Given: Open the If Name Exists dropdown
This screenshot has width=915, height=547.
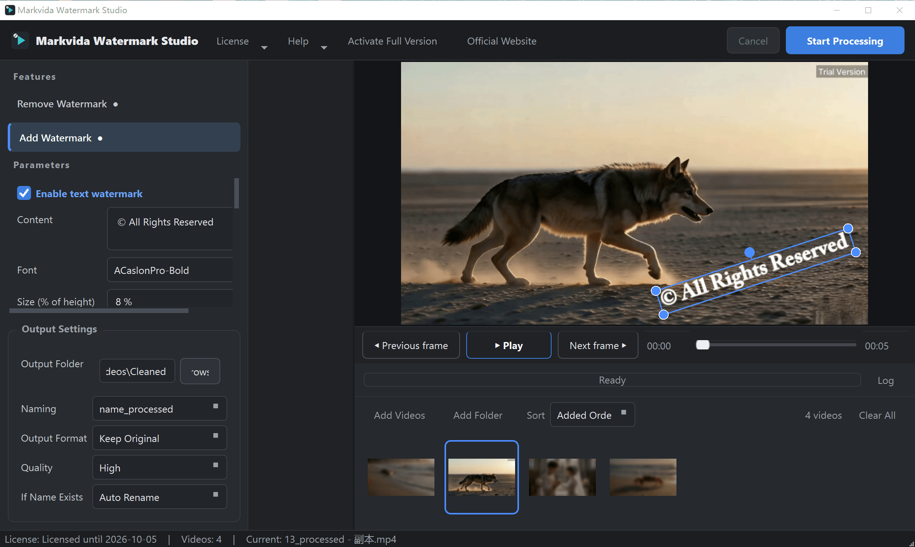Looking at the screenshot, I should [159, 497].
